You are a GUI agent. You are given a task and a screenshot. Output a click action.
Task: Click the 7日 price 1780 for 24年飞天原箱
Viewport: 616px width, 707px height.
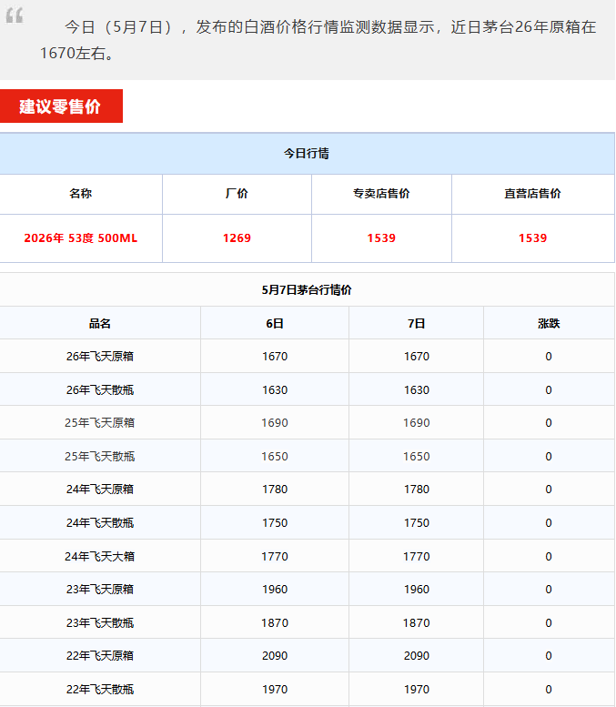coord(416,490)
